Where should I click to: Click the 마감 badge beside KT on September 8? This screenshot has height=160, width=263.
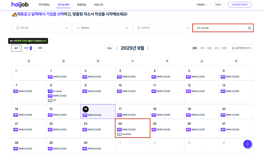[50, 100]
